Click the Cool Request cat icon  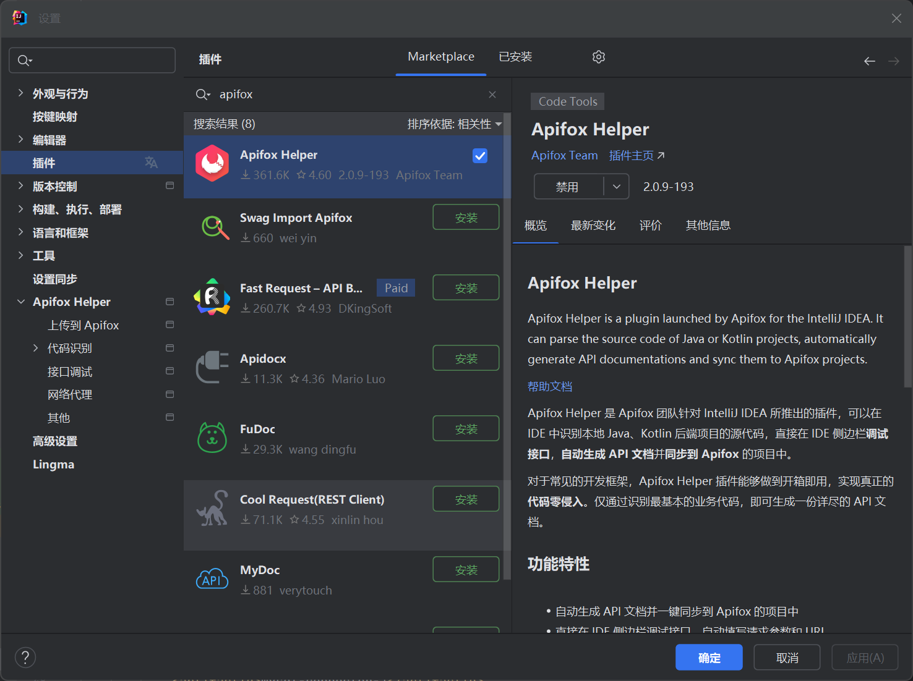[212, 508]
